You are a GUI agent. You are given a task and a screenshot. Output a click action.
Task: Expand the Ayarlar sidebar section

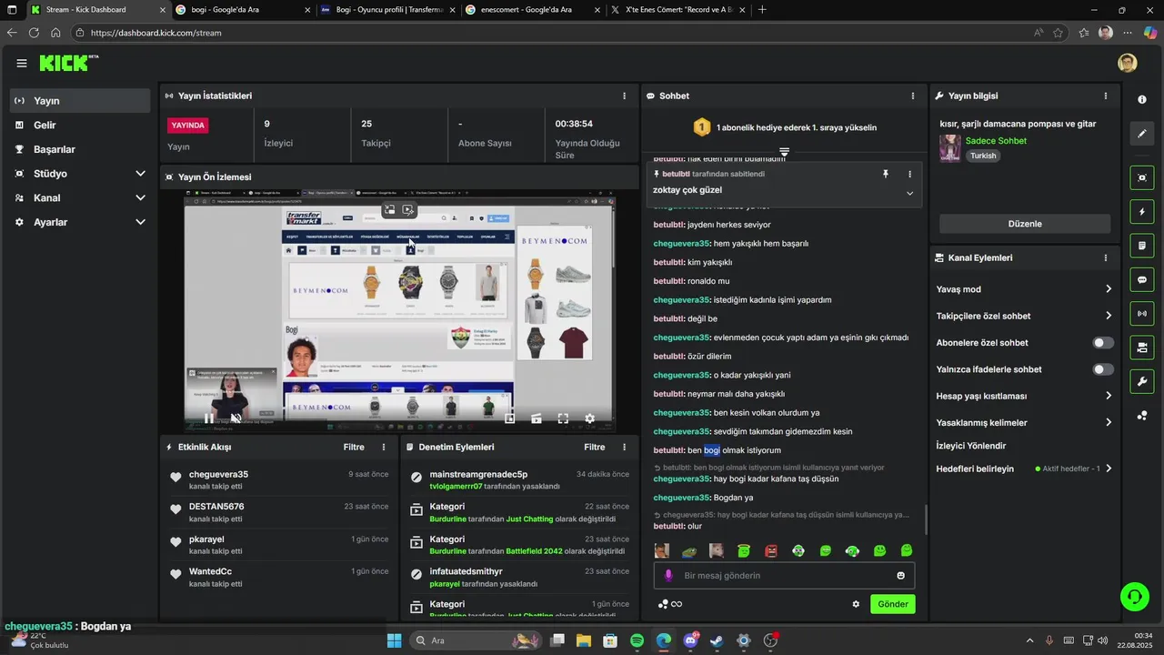[140, 222]
